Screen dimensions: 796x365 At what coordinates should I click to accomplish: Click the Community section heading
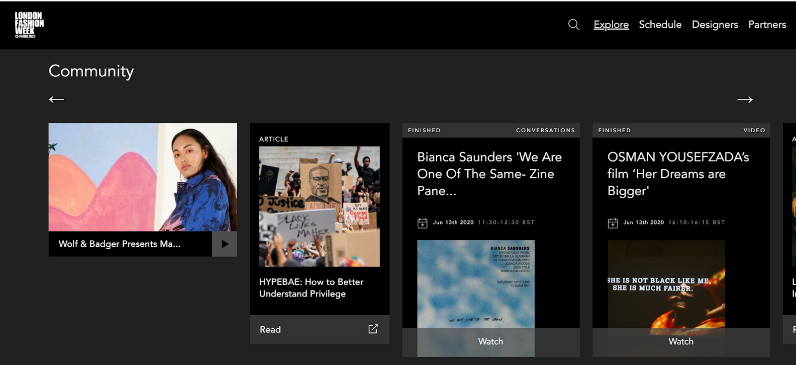(x=92, y=71)
